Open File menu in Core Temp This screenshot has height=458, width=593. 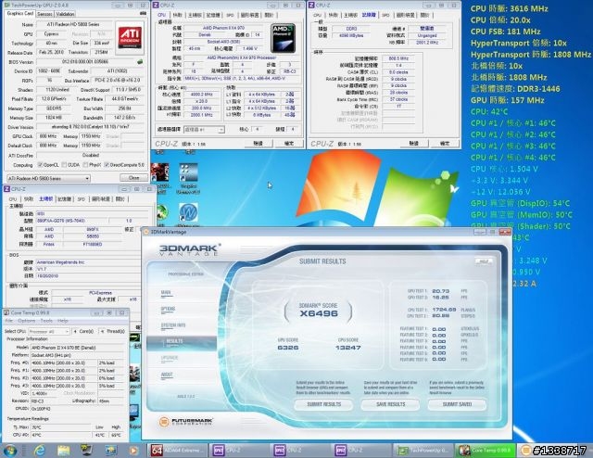point(8,321)
